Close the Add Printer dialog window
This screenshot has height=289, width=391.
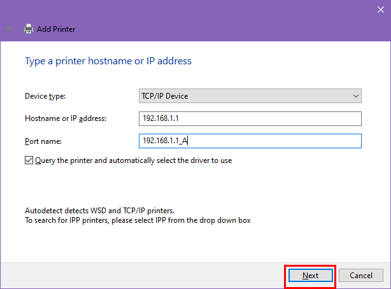click(x=381, y=8)
